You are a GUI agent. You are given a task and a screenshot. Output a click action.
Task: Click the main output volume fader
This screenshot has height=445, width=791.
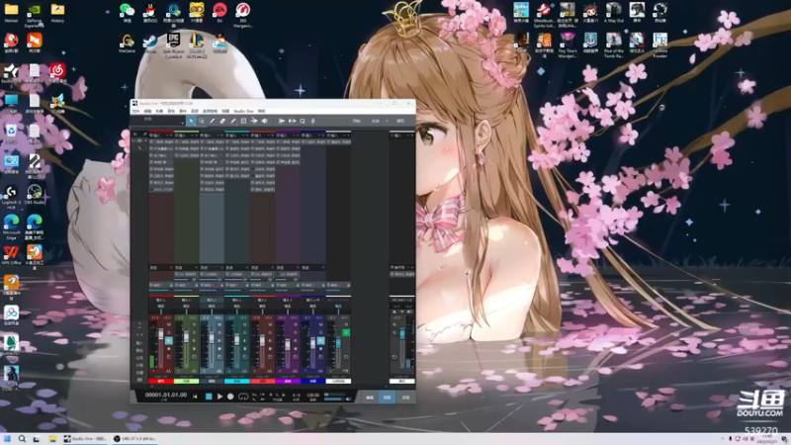pos(402,334)
